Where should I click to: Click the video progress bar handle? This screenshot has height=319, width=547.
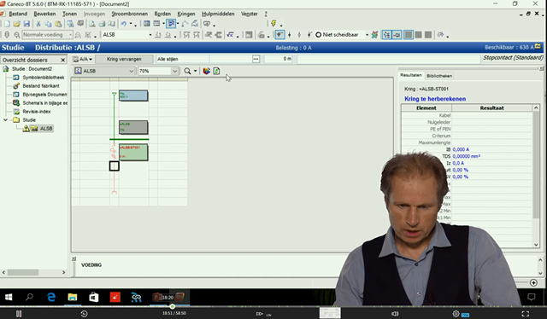click(x=173, y=306)
